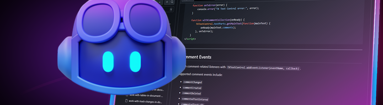This screenshot has width=383, height=105.
Task: Open the work-with-track-changes-in-do file
Action: (x=145, y=101)
